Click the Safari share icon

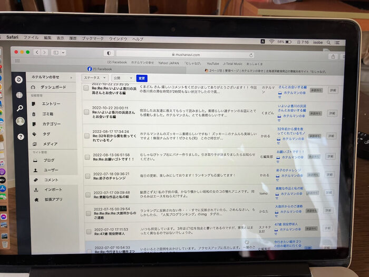click(x=333, y=56)
